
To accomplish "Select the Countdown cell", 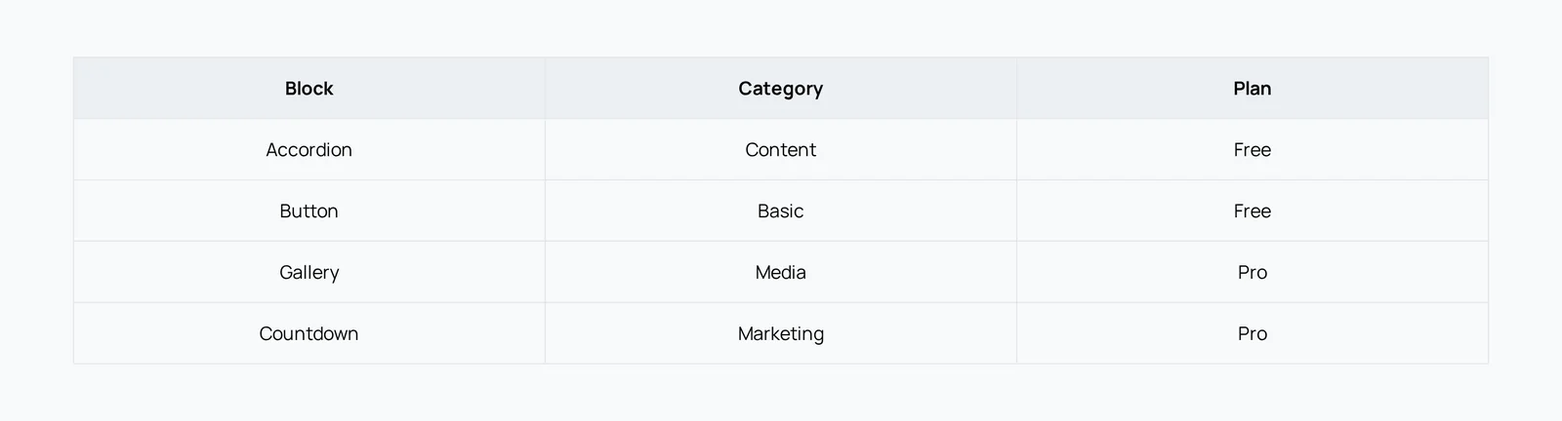I will tap(309, 334).
